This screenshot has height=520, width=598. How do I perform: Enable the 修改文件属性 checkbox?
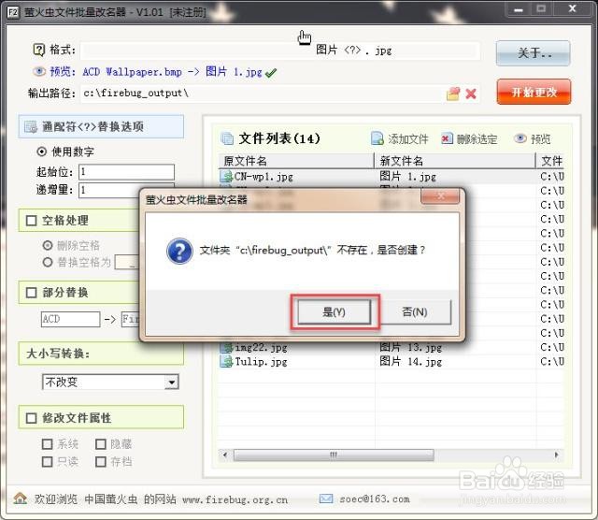click(x=31, y=418)
